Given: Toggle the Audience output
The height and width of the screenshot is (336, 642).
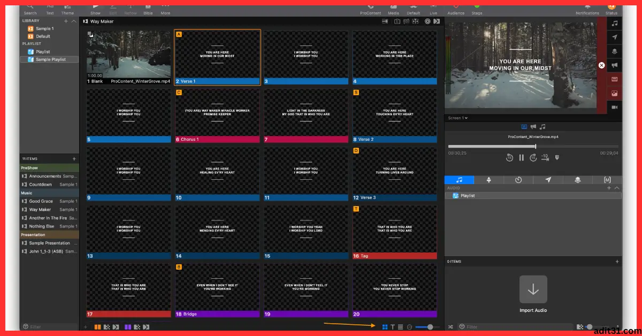Looking at the screenshot, I should (456, 9).
